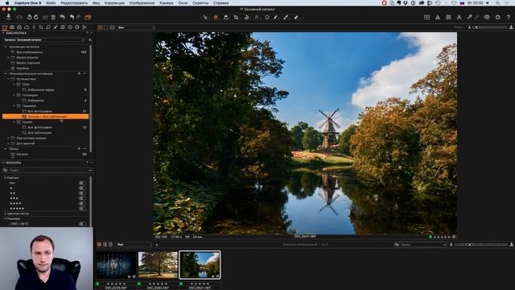This screenshot has height=290, width=515.
Task: Select the pointer Select cursor tool
Action: (x=205, y=17)
